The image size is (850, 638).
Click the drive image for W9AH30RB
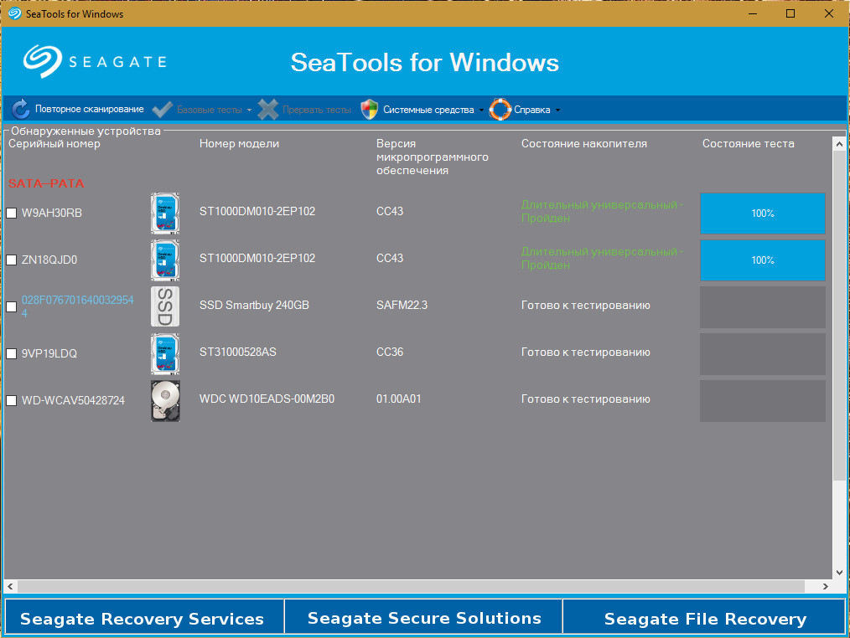click(165, 214)
